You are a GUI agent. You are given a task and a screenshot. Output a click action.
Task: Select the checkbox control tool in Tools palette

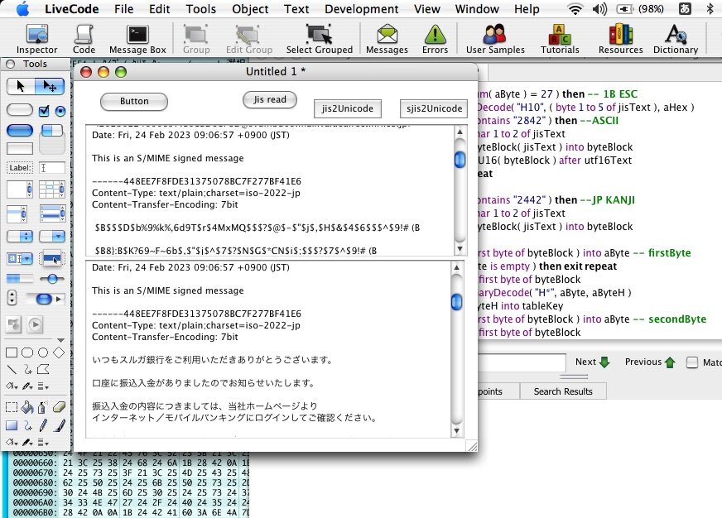tap(46, 111)
